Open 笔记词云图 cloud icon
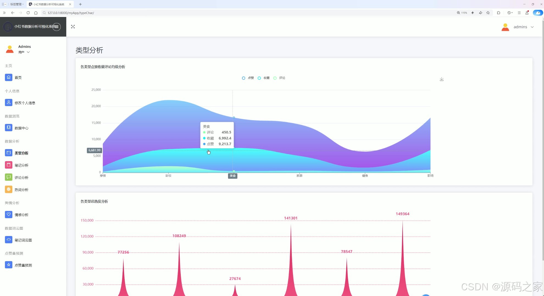Viewport: 544px width, 296px height. pos(9,240)
